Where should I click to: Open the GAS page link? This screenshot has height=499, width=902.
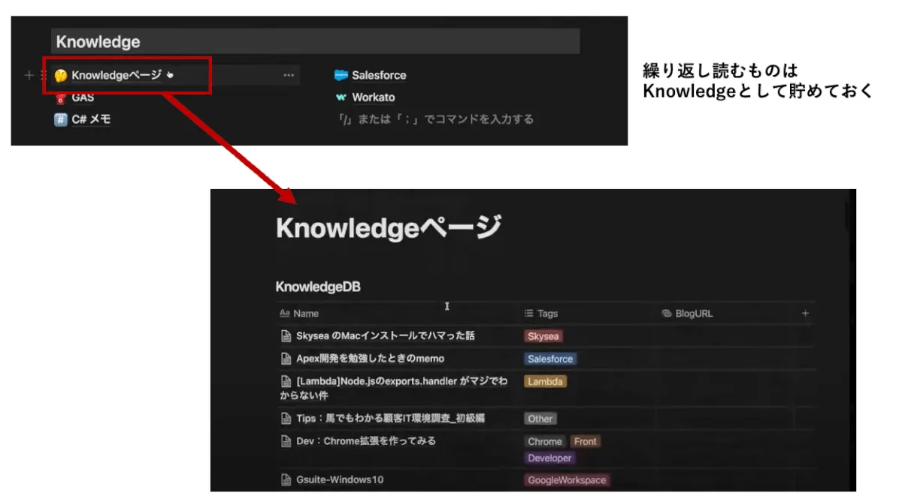click(x=83, y=98)
